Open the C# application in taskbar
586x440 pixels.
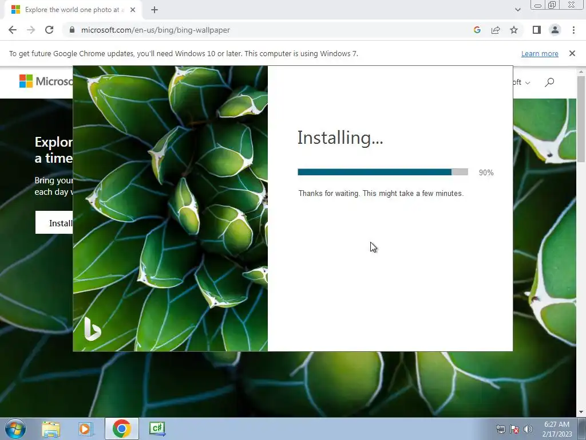click(157, 429)
